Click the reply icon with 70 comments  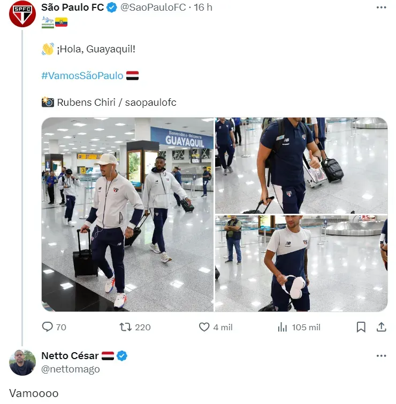(x=47, y=327)
